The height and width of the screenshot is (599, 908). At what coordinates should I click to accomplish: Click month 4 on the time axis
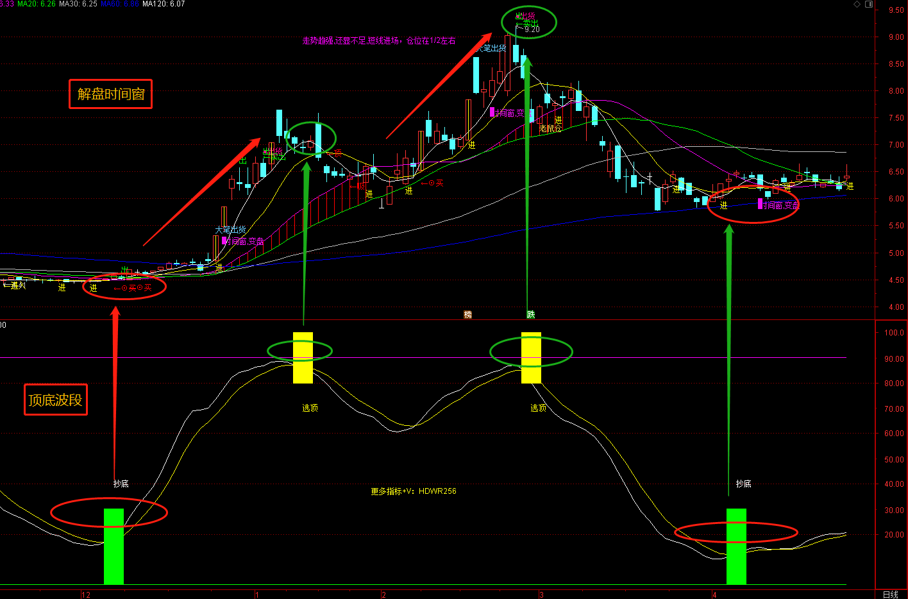click(714, 595)
